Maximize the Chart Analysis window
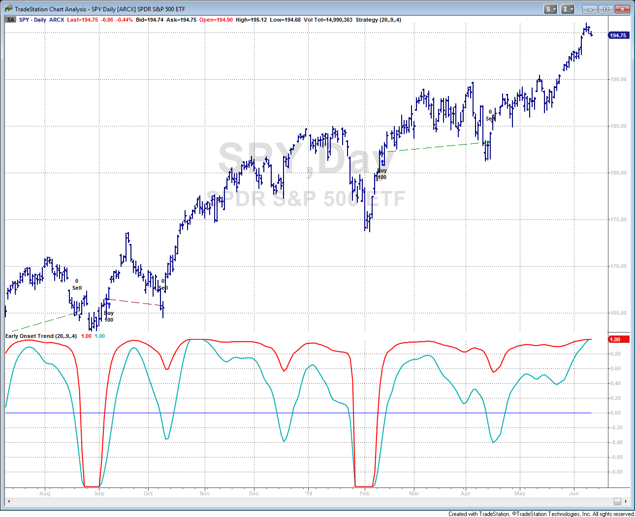The image size is (635, 517). coord(606,9)
